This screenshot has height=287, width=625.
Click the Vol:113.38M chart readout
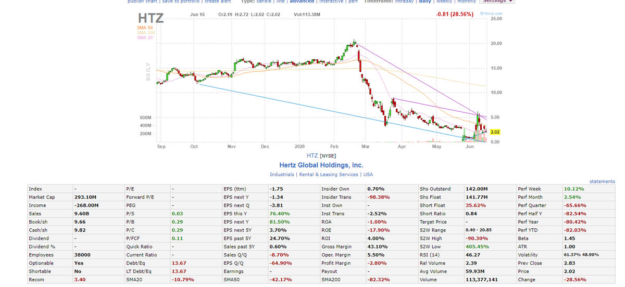[x=307, y=14]
